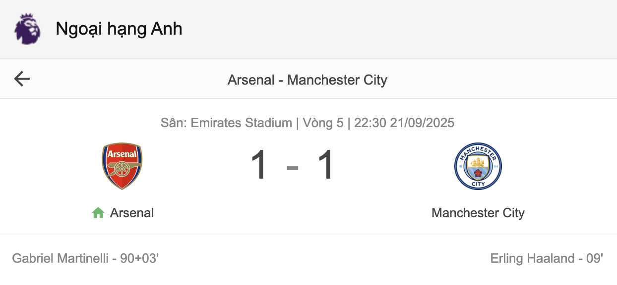617x285 pixels.
Task: Go back using the left arrow
Action: click(x=22, y=79)
